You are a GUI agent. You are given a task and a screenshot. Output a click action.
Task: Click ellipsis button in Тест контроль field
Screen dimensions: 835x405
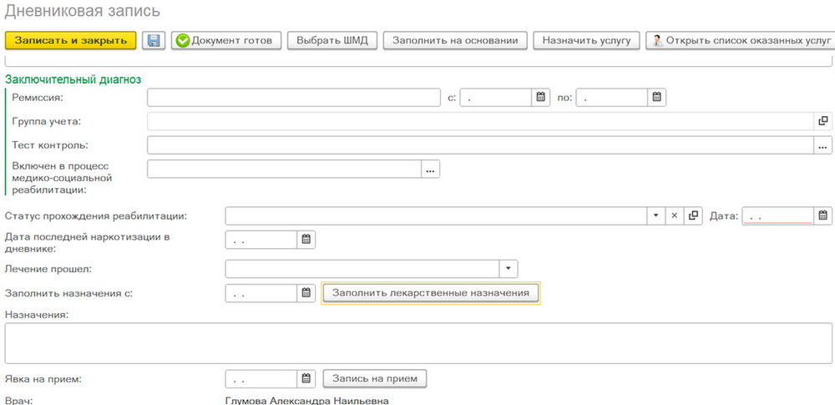822,145
